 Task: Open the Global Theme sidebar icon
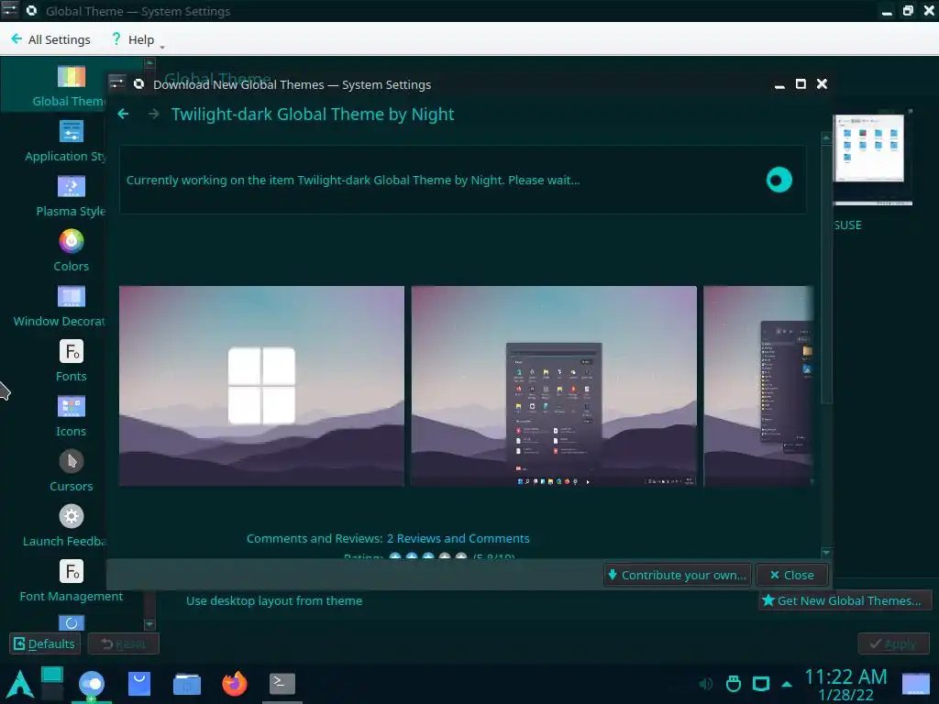(72, 77)
